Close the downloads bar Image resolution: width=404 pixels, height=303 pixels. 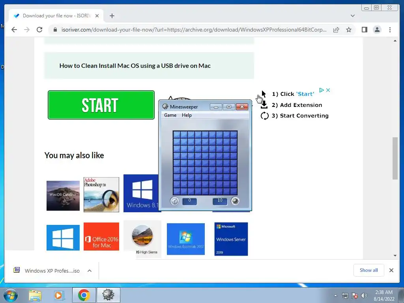point(391,270)
